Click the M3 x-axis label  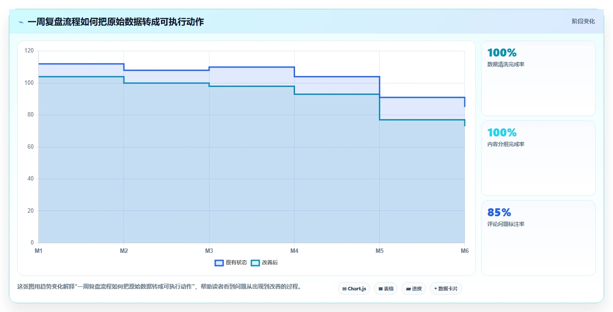click(209, 251)
